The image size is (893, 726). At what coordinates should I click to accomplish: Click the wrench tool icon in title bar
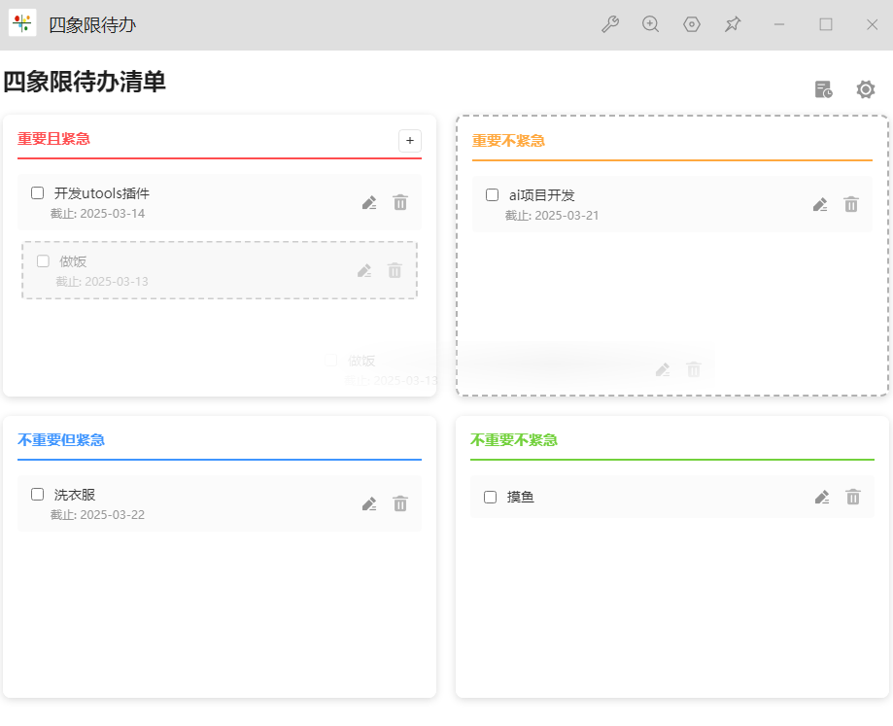[x=610, y=24]
